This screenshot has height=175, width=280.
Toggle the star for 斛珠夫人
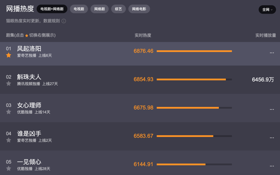(x=9, y=83)
